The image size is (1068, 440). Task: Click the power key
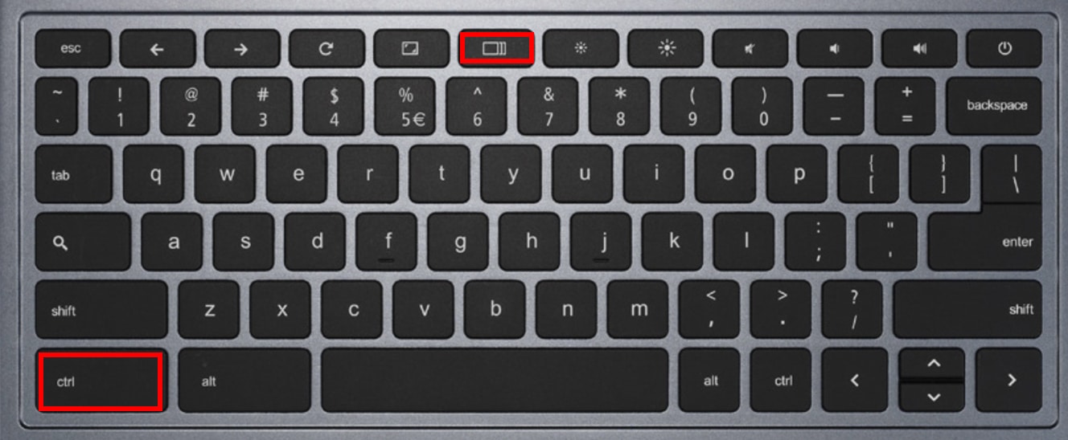point(1004,49)
